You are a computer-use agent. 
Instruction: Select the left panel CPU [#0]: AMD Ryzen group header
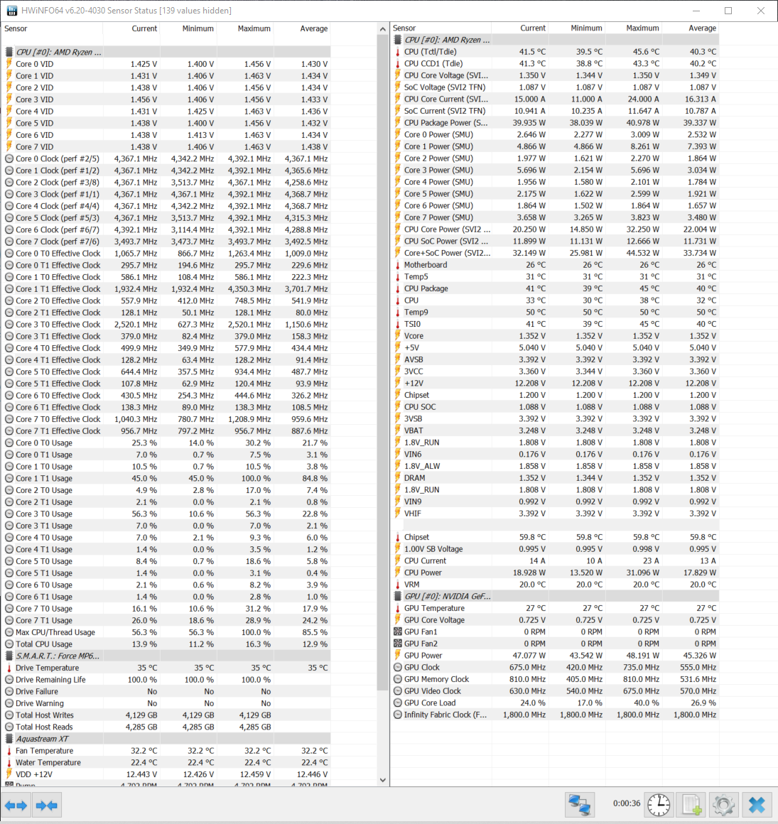tap(166, 52)
